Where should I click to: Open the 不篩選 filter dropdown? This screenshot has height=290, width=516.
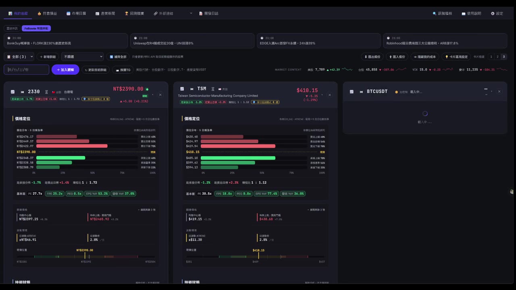[82, 57]
